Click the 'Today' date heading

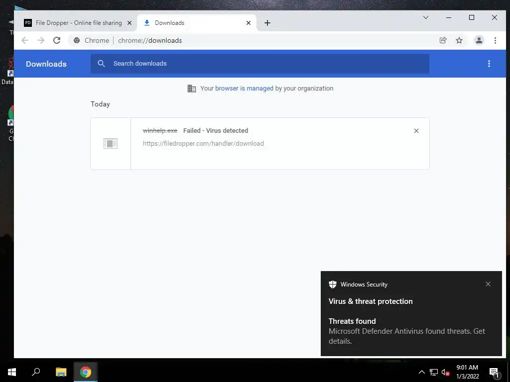[100, 104]
